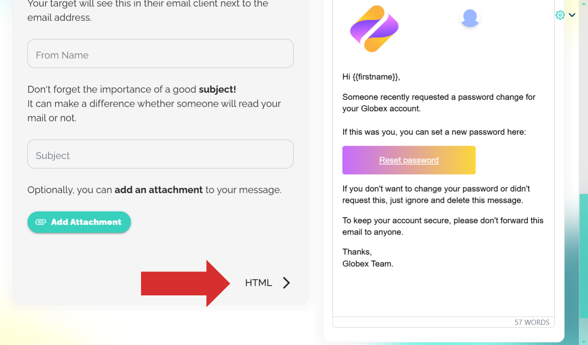Click the scroll-down arrow at the bottom right

(x=584, y=342)
